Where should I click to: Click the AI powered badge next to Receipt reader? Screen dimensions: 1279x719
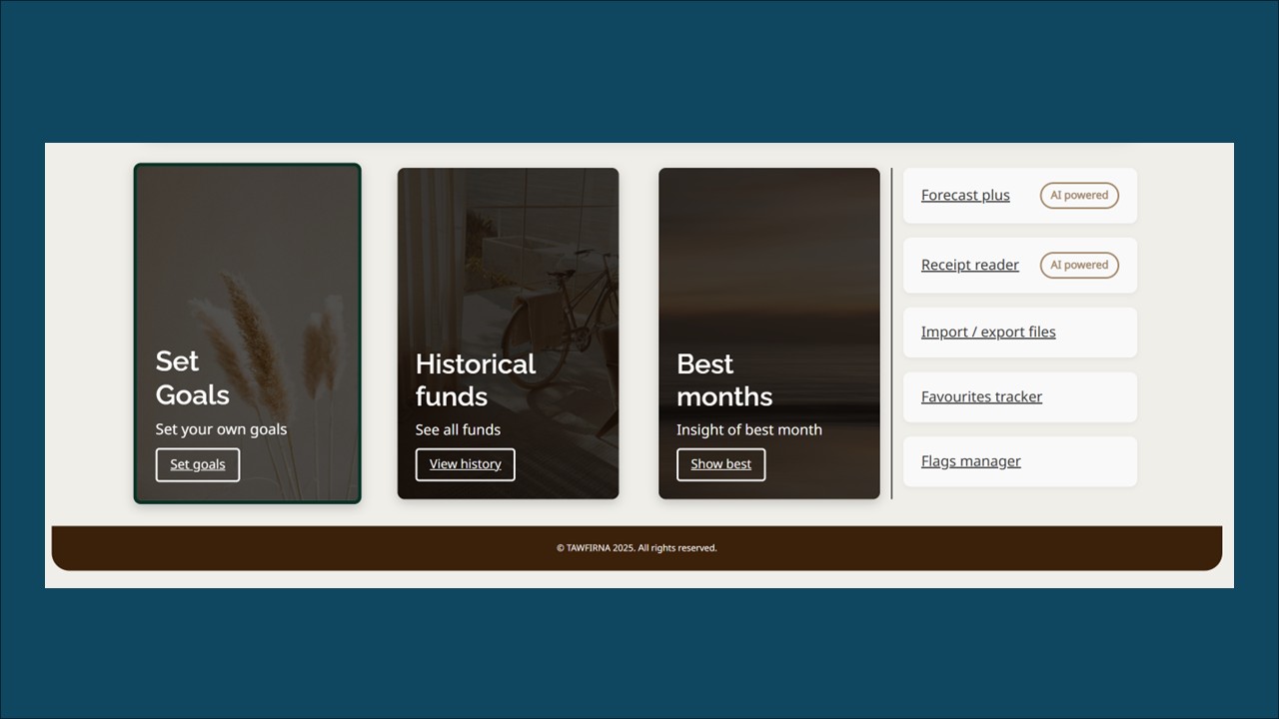click(x=1079, y=265)
